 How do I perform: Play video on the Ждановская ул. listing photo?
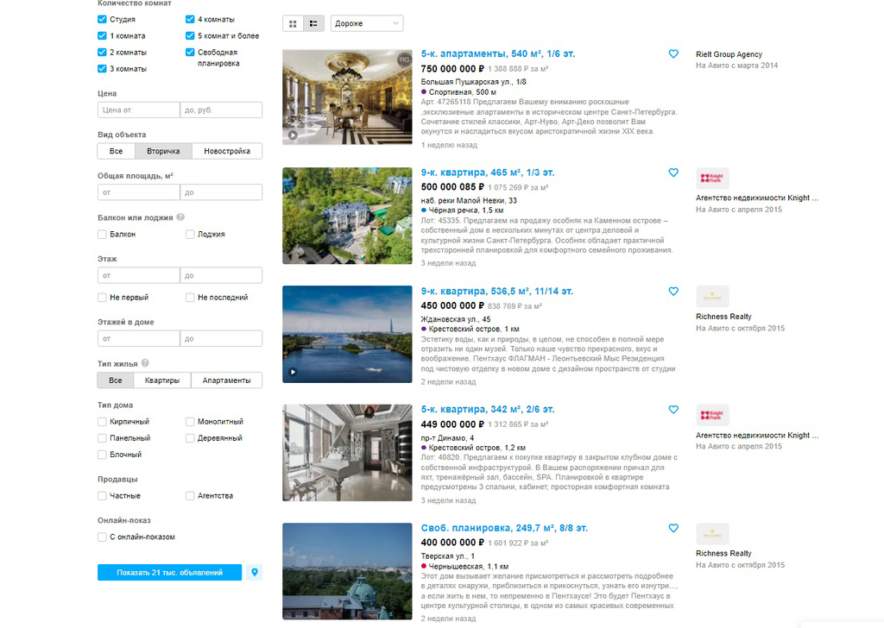coord(293,373)
